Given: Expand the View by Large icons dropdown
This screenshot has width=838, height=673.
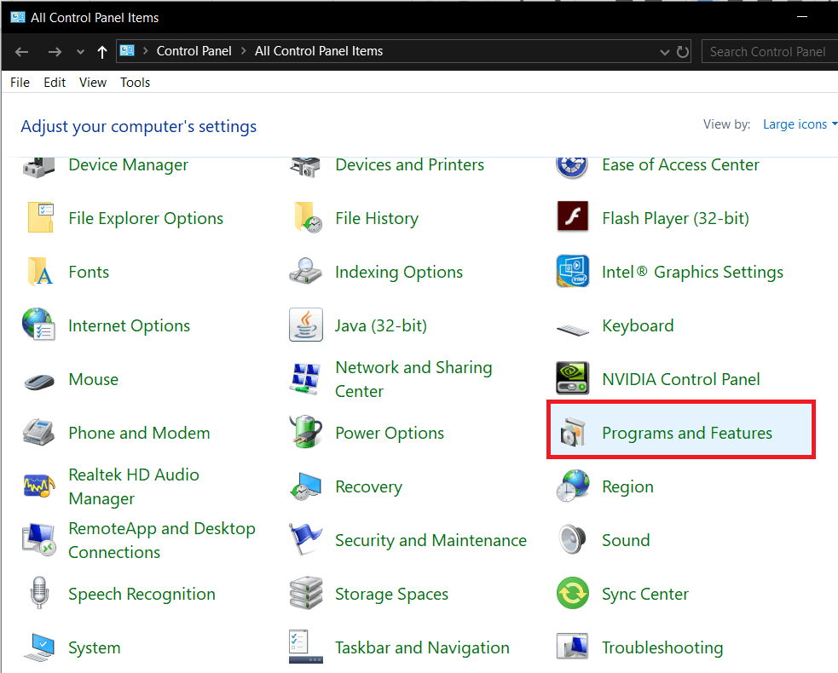Looking at the screenshot, I should [800, 124].
